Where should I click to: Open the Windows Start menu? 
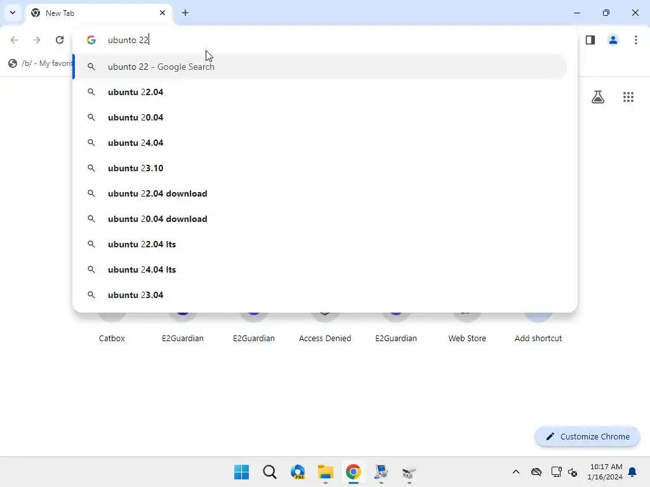pos(242,472)
